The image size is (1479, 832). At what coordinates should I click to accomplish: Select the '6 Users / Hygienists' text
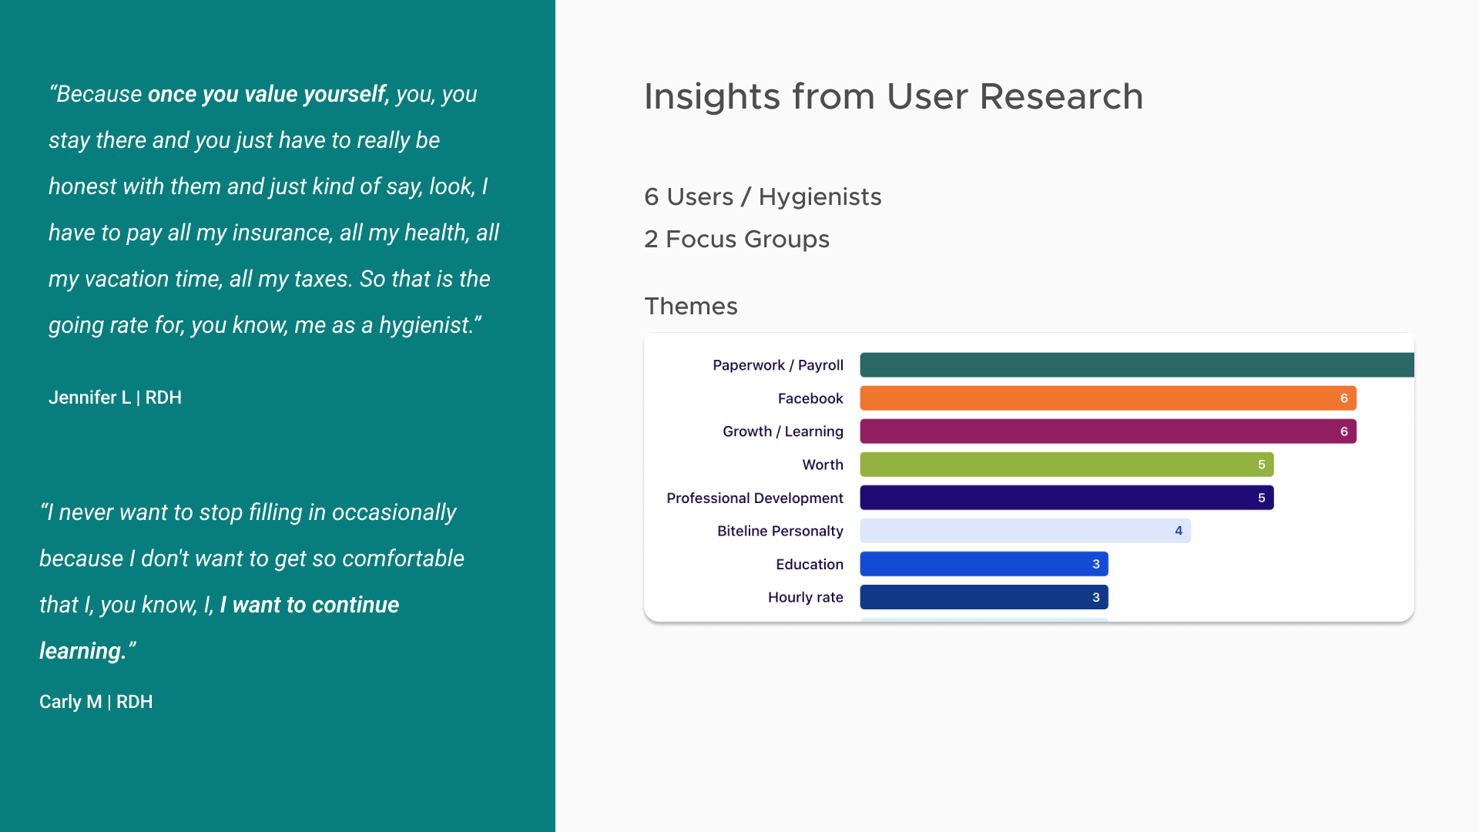(763, 197)
